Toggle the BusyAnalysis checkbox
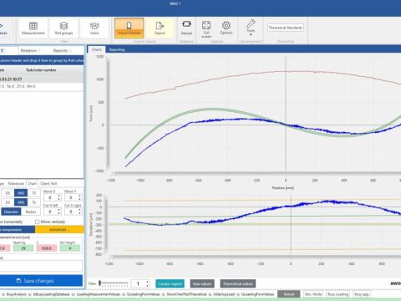This screenshot has width=401, height=301. click(x=3, y=294)
